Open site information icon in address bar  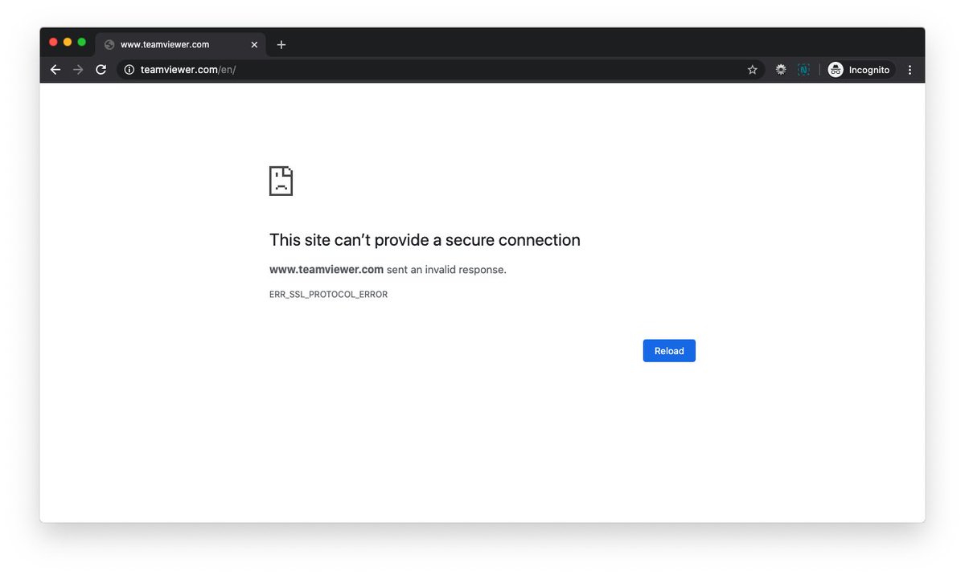pyautogui.click(x=129, y=70)
